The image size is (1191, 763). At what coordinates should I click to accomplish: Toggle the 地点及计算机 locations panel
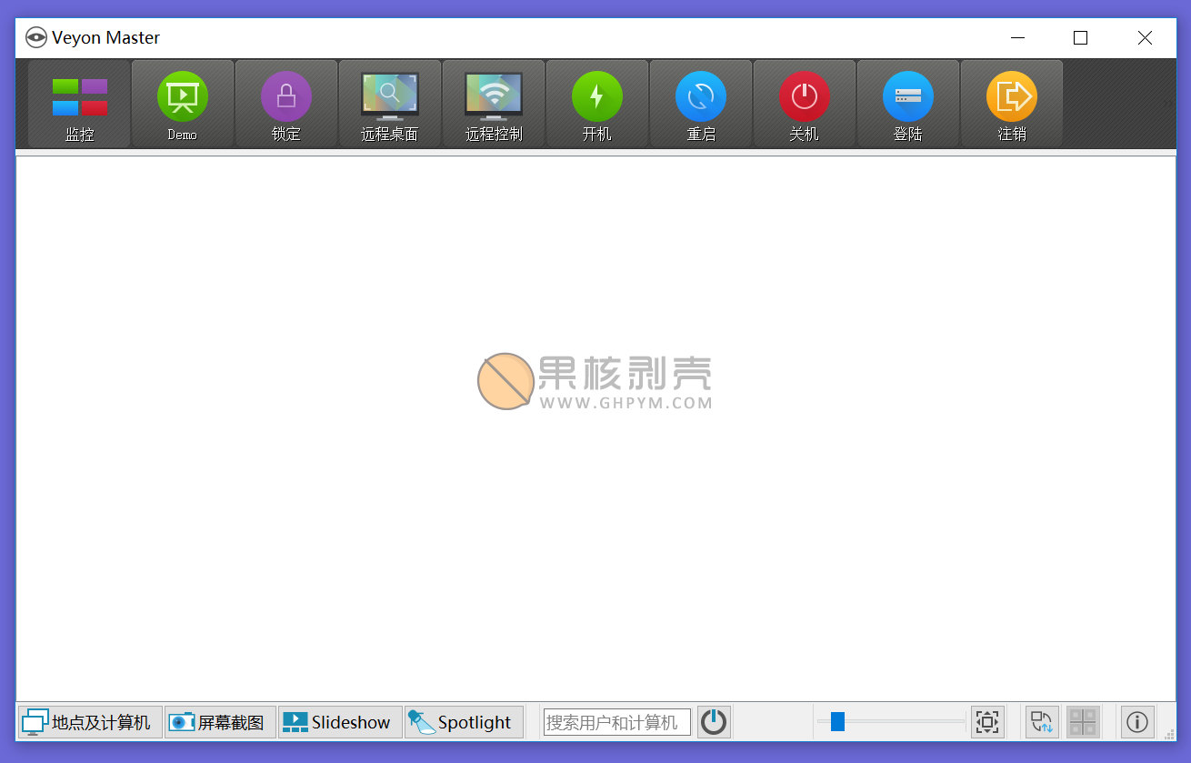[x=87, y=721]
